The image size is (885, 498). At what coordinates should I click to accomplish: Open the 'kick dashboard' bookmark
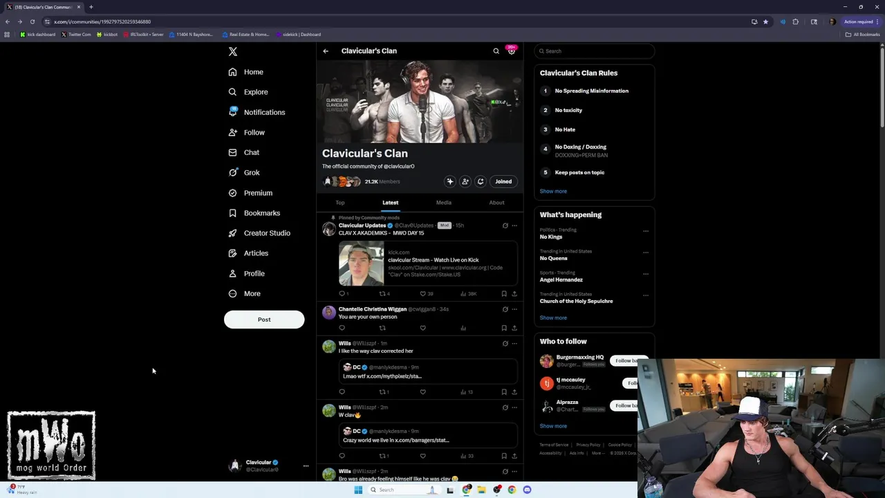pos(38,35)
